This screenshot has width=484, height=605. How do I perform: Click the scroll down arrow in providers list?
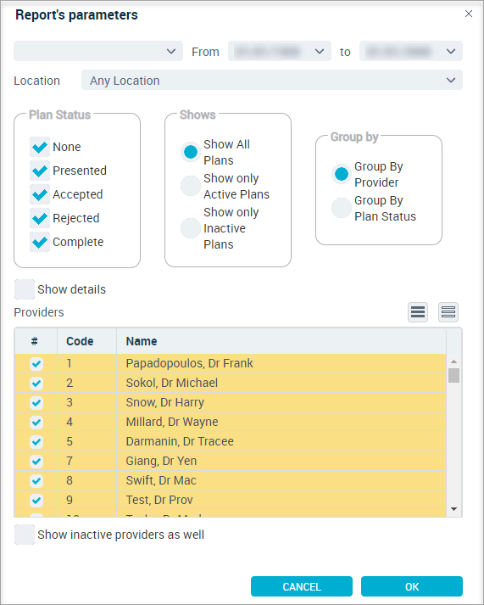tap(454, 509)
